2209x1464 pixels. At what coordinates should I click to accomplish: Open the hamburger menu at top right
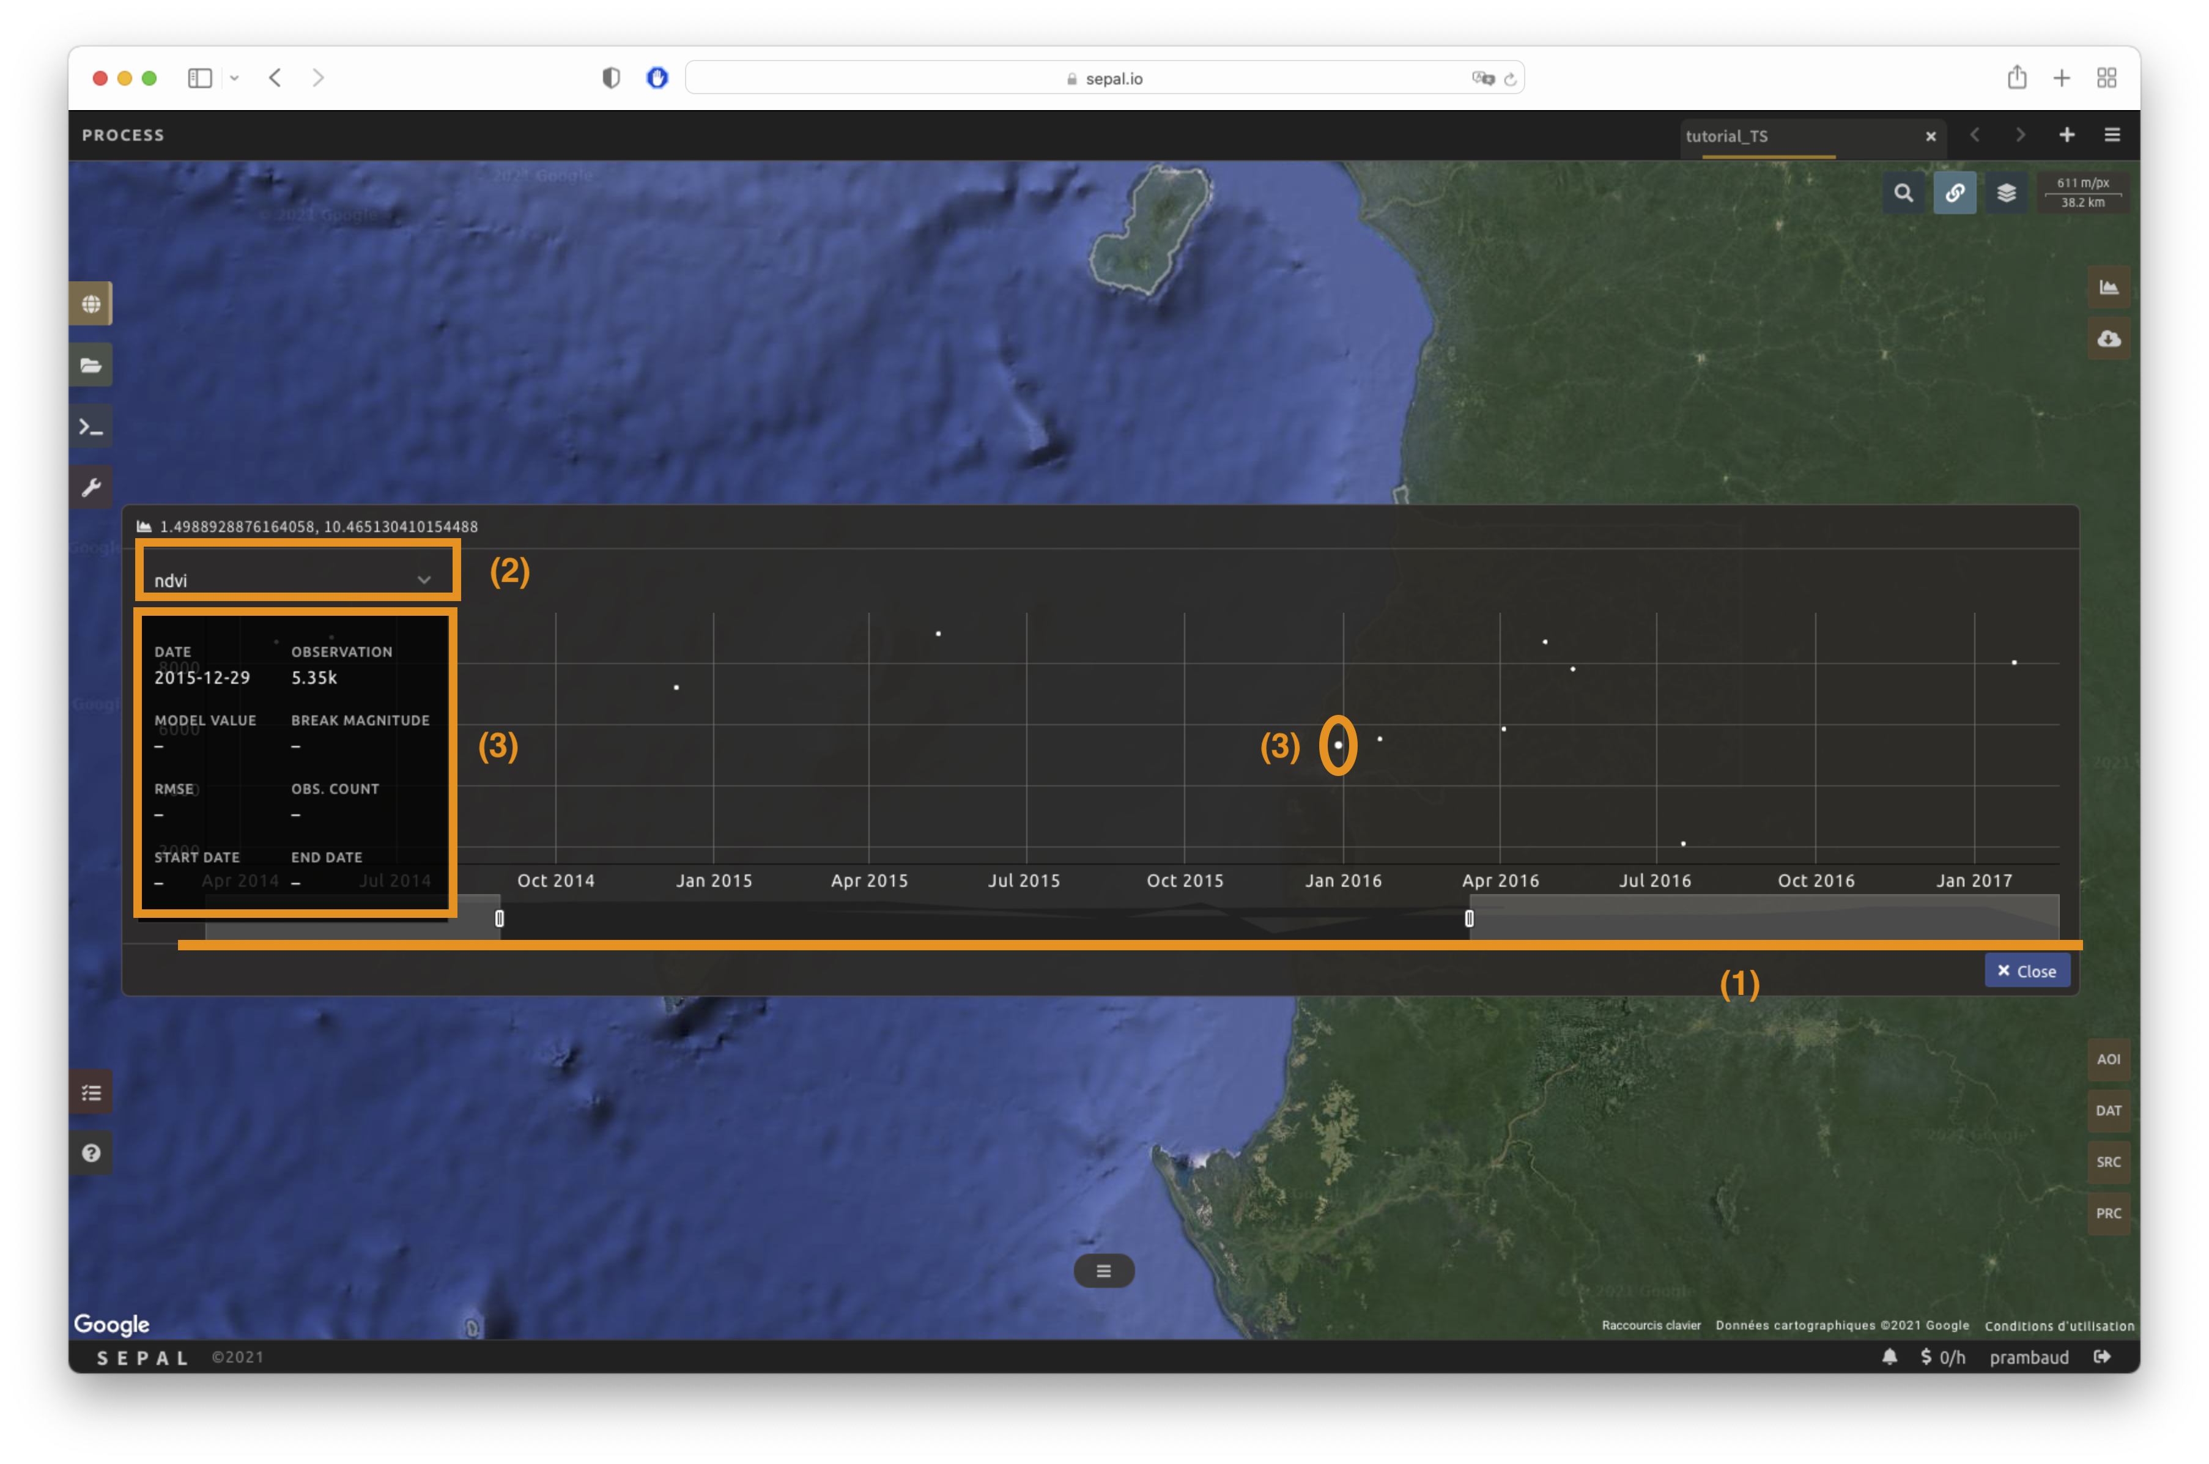[x=2112, y=135]
